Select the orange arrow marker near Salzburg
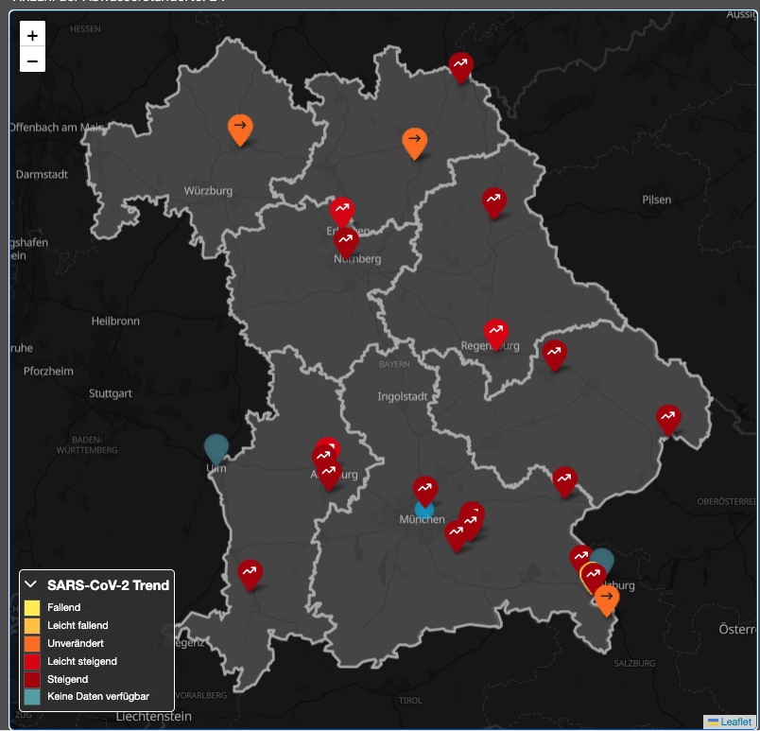 click(607, 601)
